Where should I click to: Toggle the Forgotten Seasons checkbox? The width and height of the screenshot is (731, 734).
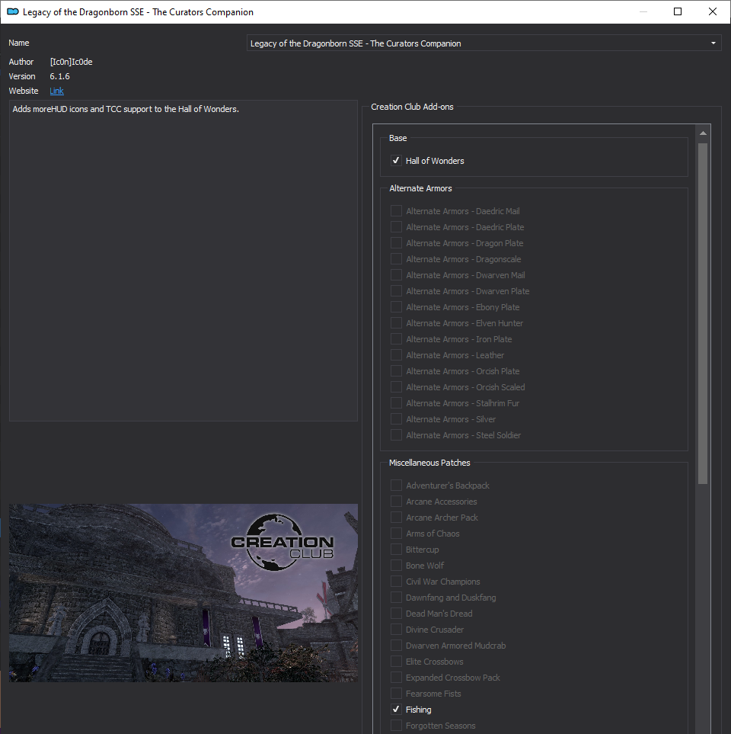click(396, 726)
